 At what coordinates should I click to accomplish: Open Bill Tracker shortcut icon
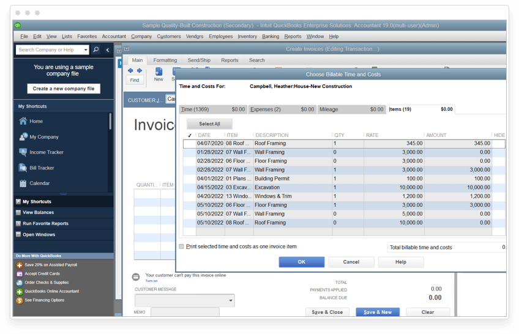coord(23,168)
